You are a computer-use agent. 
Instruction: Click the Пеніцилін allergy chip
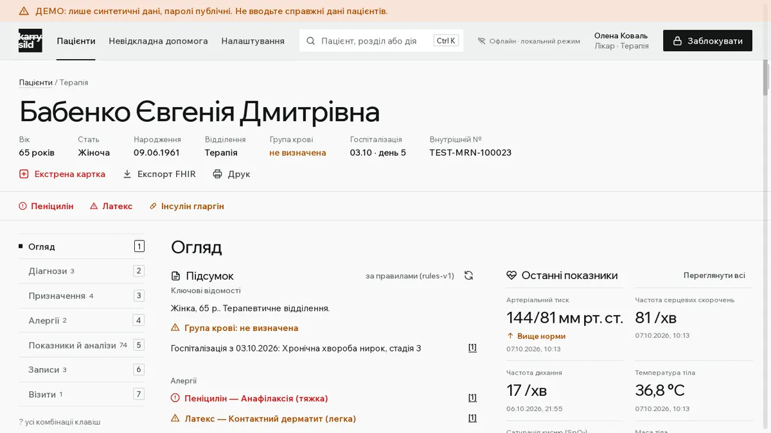coord(46,206)
